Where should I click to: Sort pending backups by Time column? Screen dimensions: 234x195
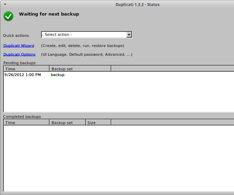26,69
